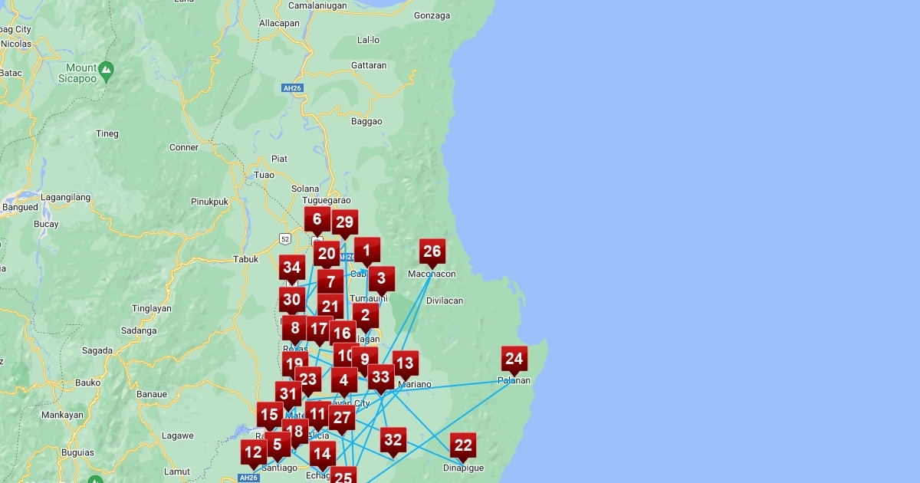The height and width of the screenshot is (483, 920).
Task: Click the Divilacan place label
Action: [x=445, y=301]
